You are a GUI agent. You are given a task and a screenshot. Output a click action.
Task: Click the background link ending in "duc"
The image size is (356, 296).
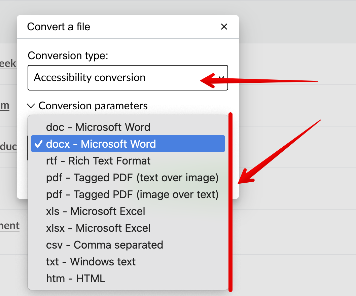tap(8, 147)
